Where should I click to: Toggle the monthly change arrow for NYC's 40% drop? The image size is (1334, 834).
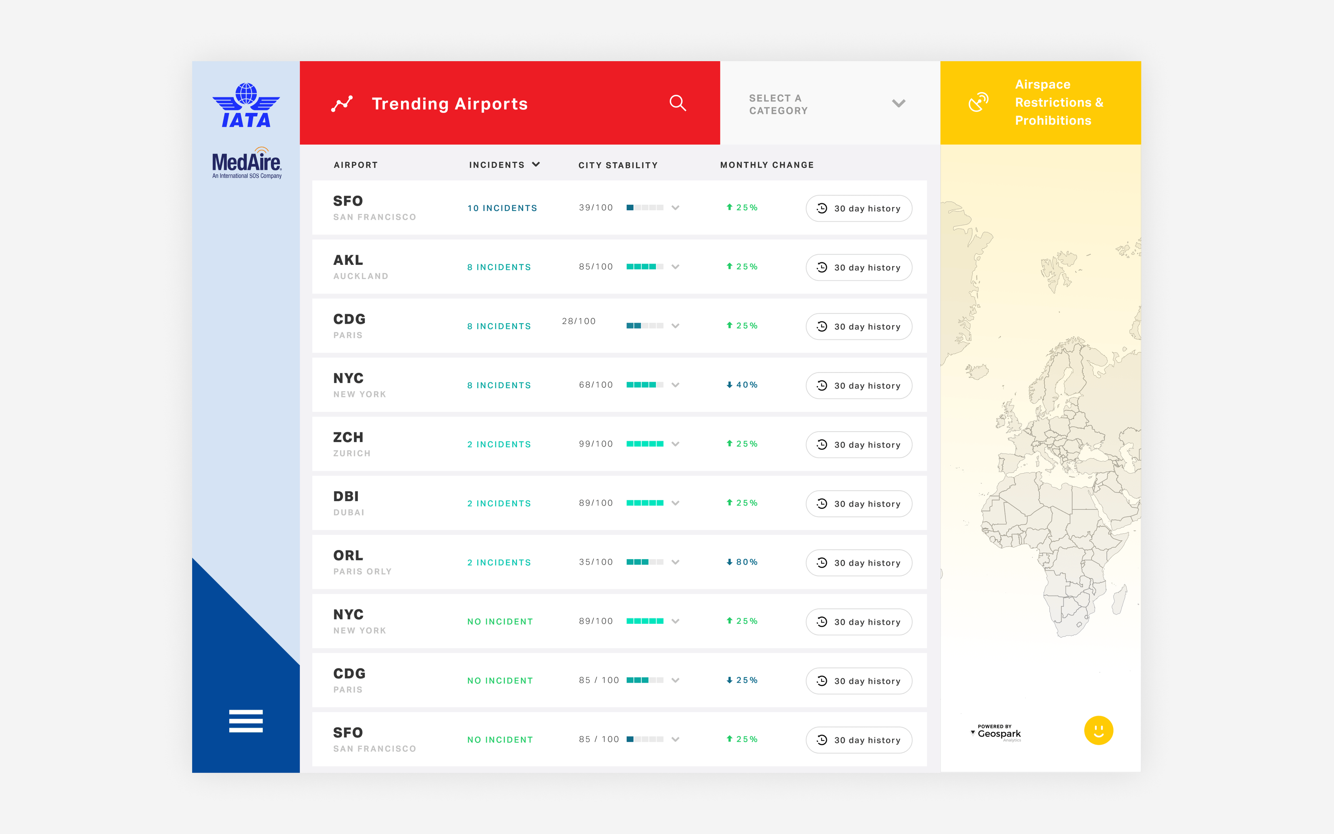[729, 384]
